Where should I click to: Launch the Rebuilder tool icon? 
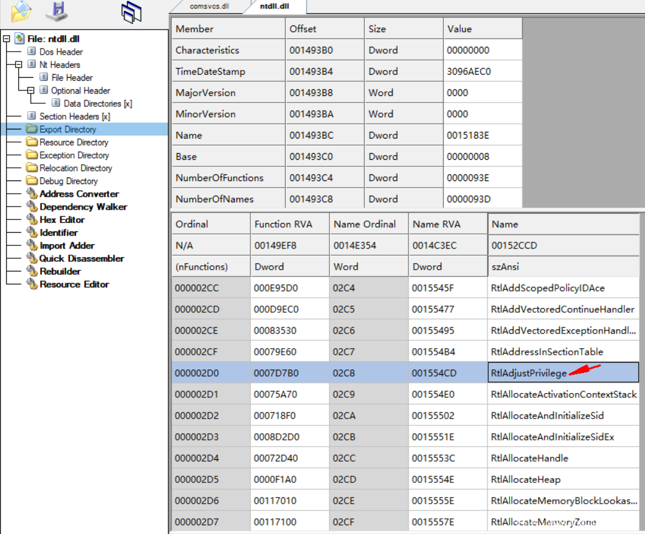pyautogui.click(x=32, y=271)
